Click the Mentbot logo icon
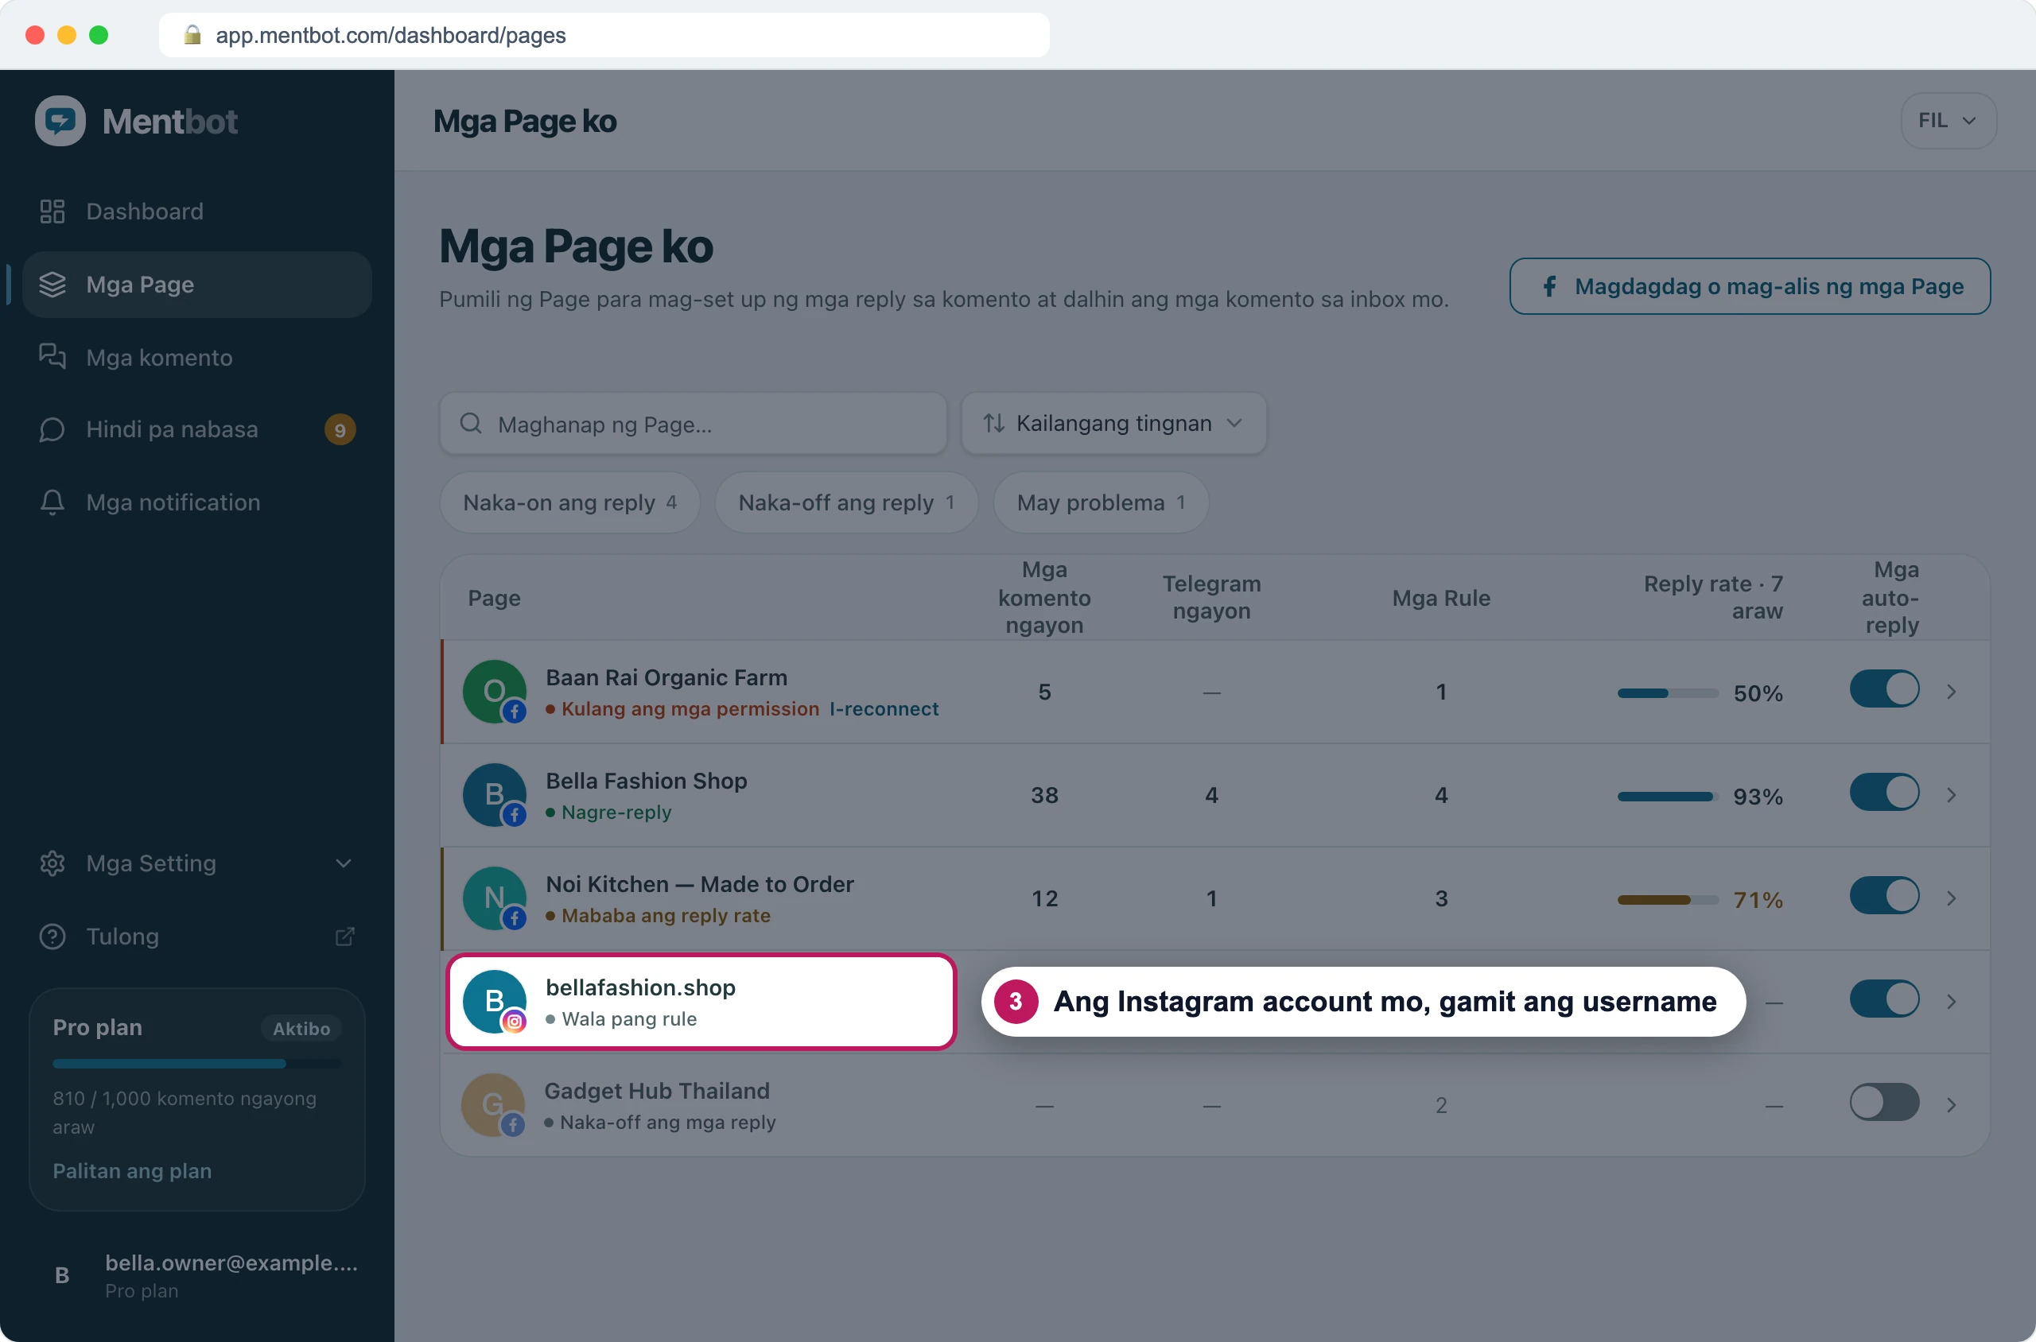Screen dimensions: 2036x1342 (60, 121)
